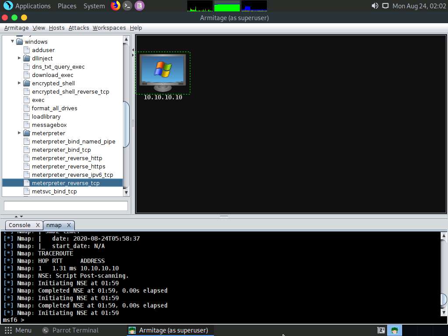The image size is (448, 336).
Task: Open the Attacks menu
Action: (x=79, y=28)
